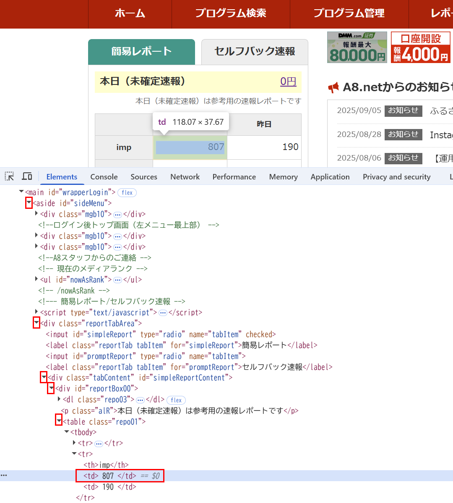Image resolution: width=453 pixels, height=503 pixels.
Task: Collapse the aside sideMenu node
Action: [x=29, y=203]
